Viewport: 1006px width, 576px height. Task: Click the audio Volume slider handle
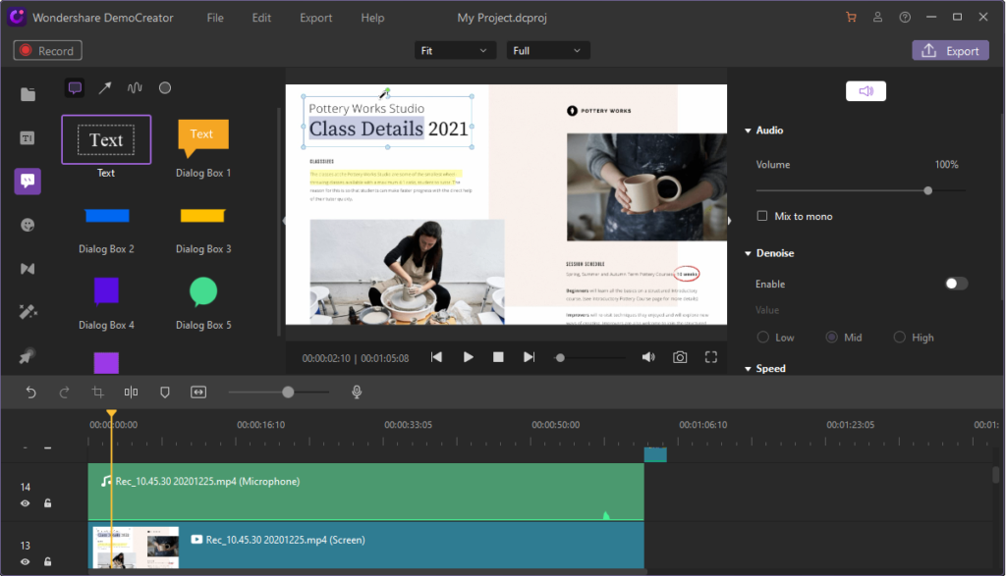[x=928, y=190]
